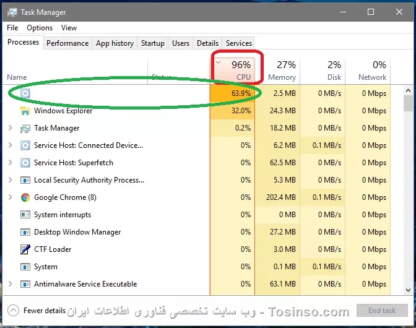Select the Service Host: Superfetch row
416x328 pixels.
point(197,163)
